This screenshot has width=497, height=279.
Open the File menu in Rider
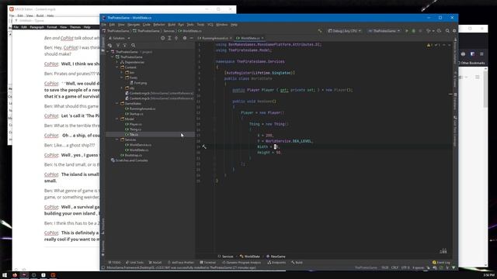point(103,25)
